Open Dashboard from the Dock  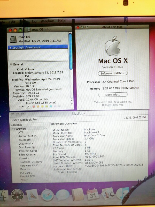17,195
